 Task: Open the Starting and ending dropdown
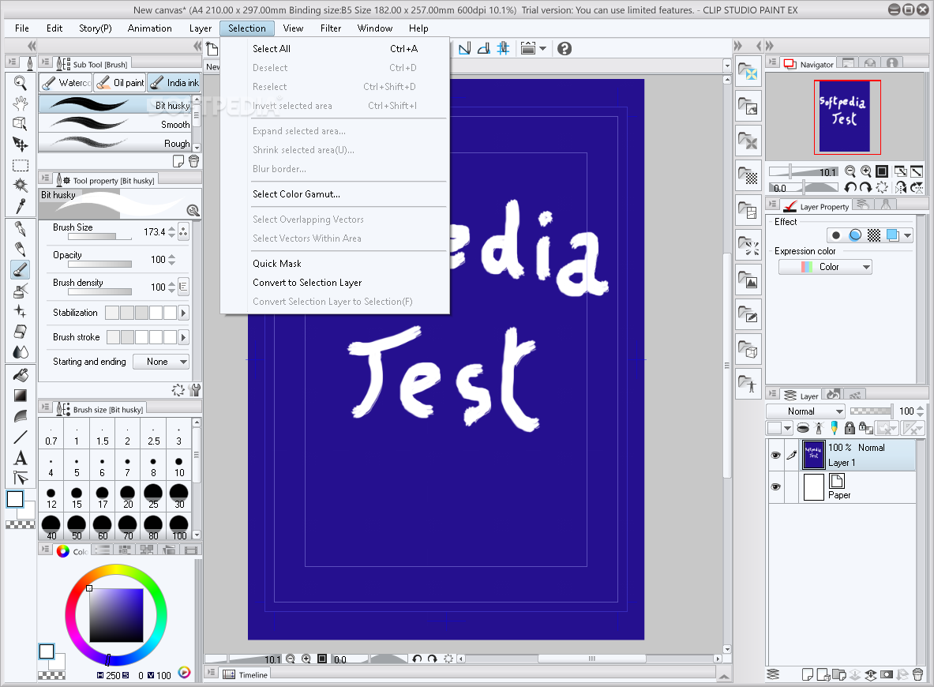(161, 362)
